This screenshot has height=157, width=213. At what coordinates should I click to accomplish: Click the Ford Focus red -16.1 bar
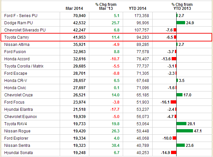[174, 102]
